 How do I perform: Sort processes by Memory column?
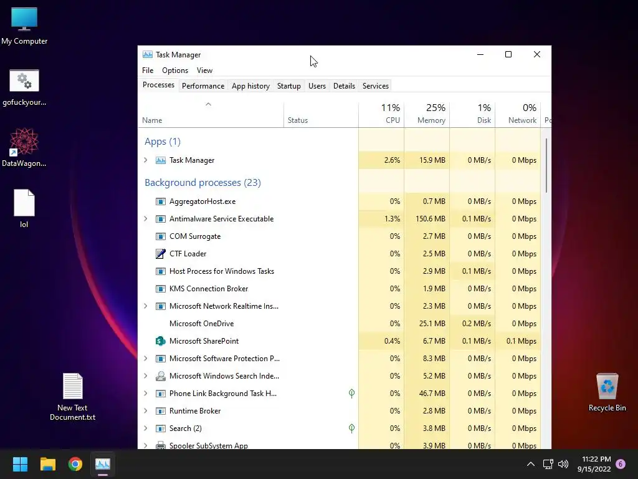pyautogui.click(x=427, y=114)
